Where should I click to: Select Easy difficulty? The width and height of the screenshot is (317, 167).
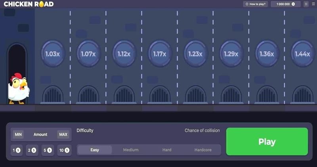(95, 150)
